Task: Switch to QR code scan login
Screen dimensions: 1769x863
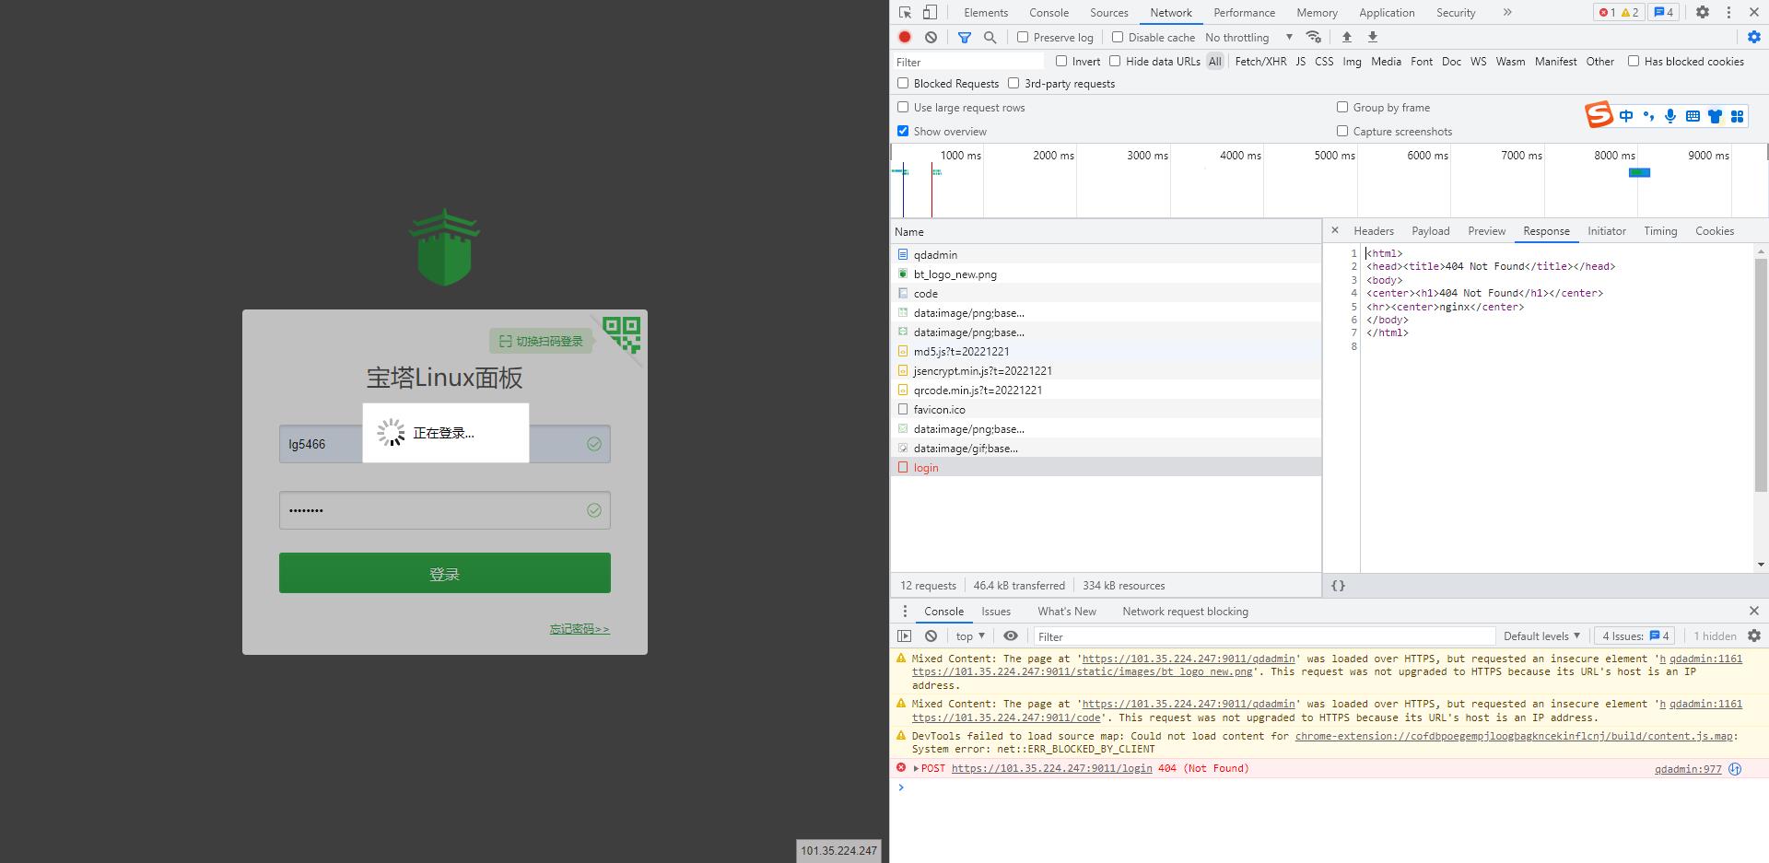Action: (541, 341)
